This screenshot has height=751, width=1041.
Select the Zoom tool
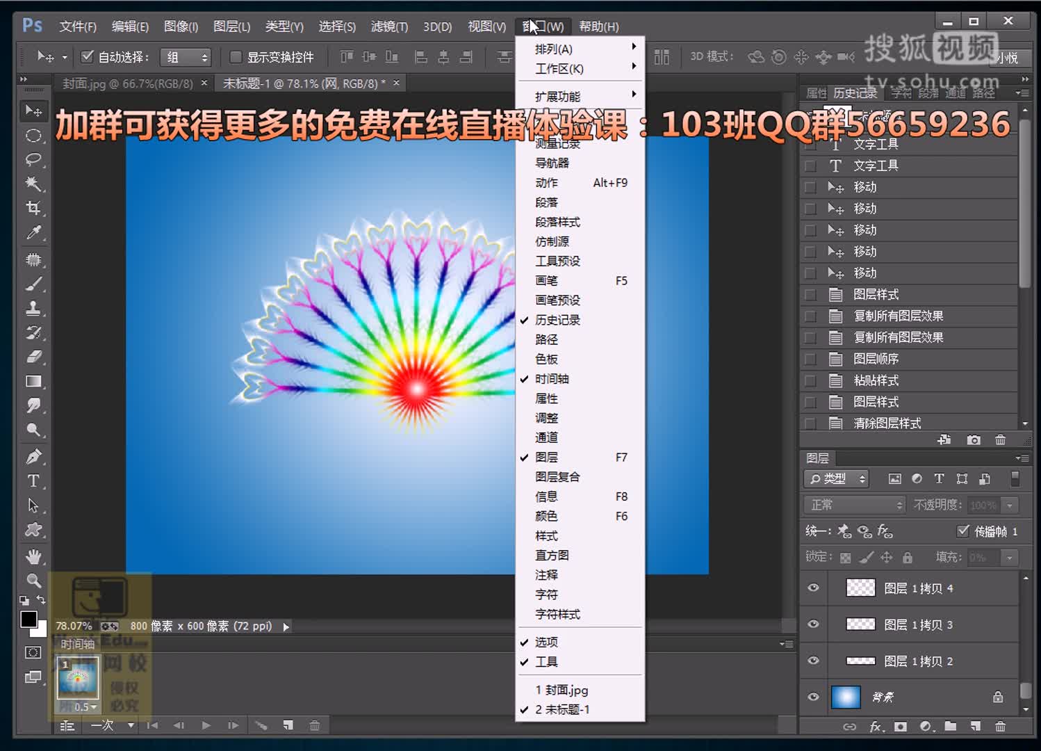point(33,581)
